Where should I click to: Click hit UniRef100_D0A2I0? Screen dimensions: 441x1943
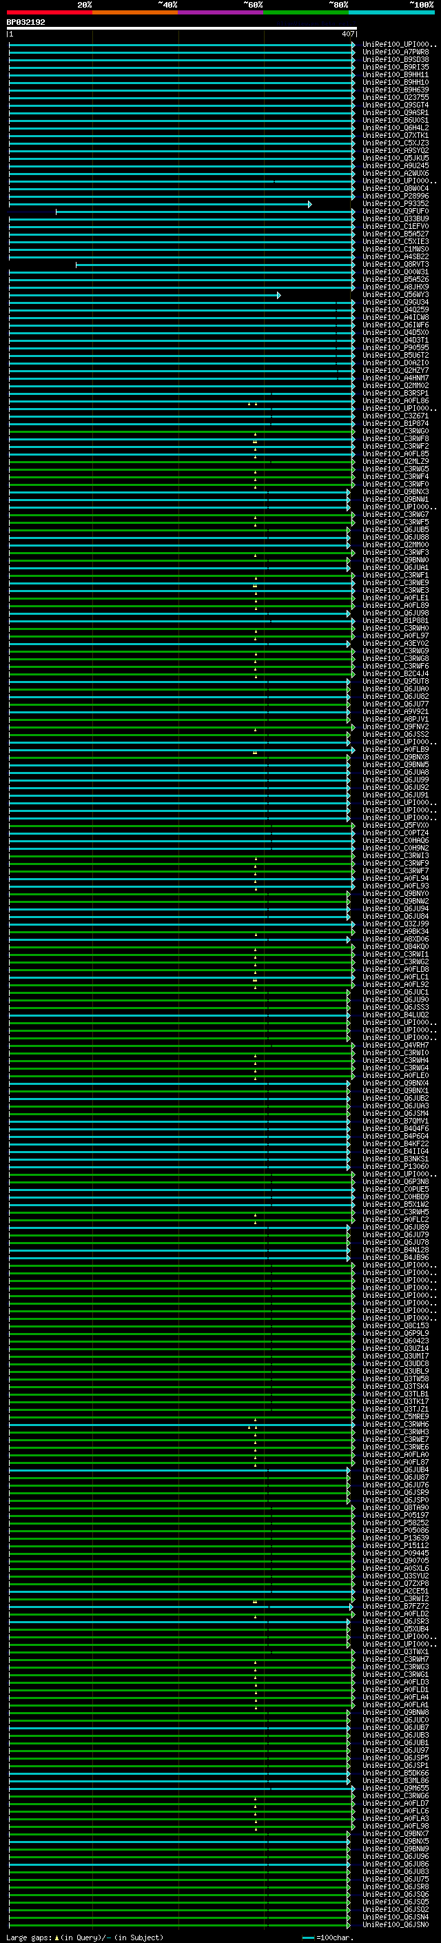click(x=396, y=363)
